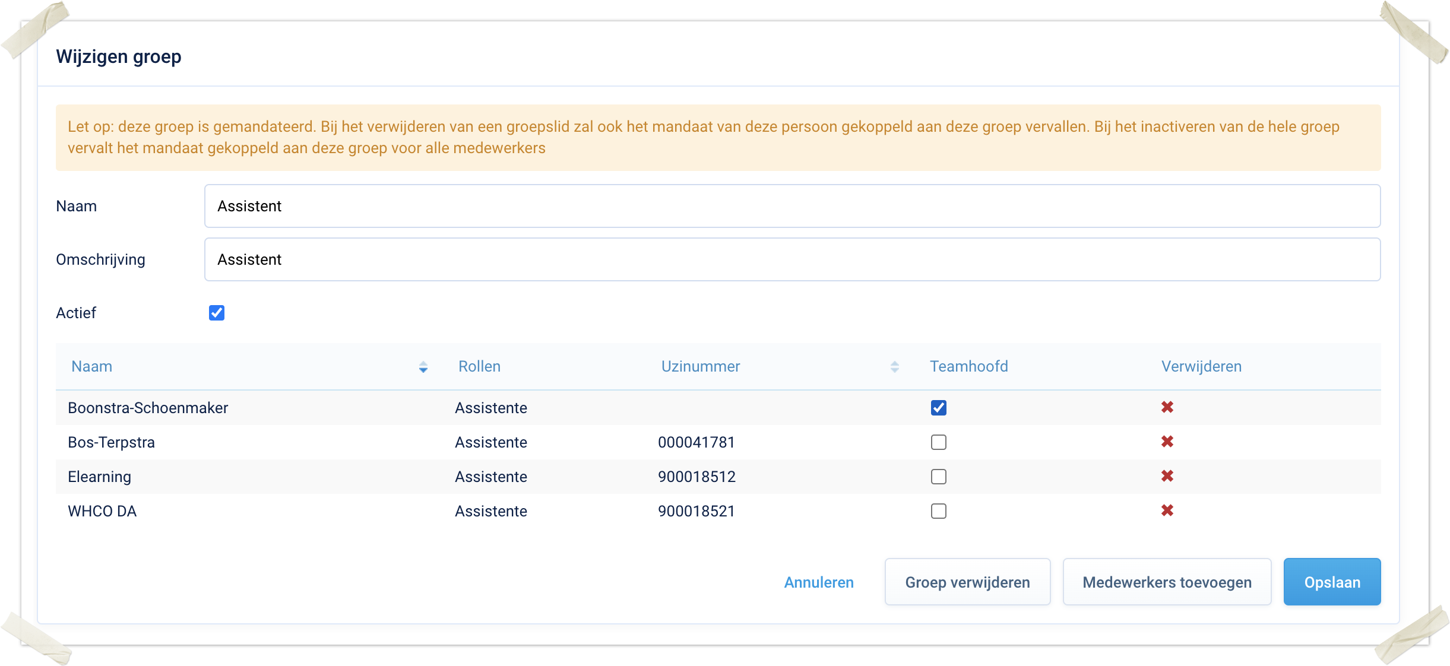Open Medewerkers toevoegen
This screenshot has height=666, width=1450.
(x=1166, y=582)
